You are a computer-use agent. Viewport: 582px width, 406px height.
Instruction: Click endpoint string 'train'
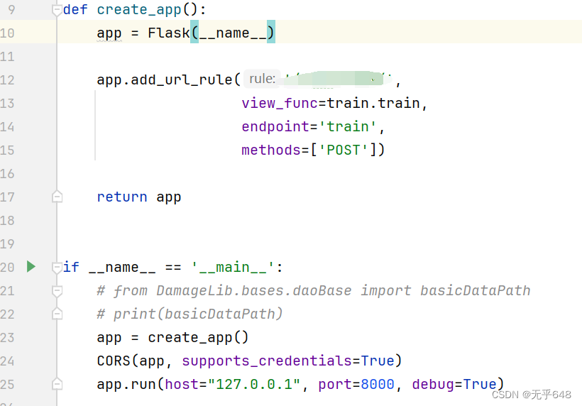click(x=347, y=126)
